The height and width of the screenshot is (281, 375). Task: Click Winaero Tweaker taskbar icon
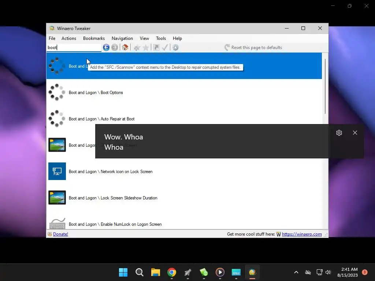point(252,272)
